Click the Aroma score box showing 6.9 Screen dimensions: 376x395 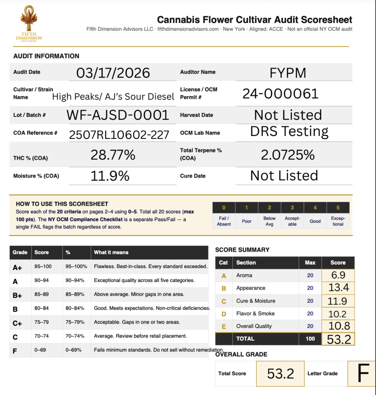click(338, 275)
